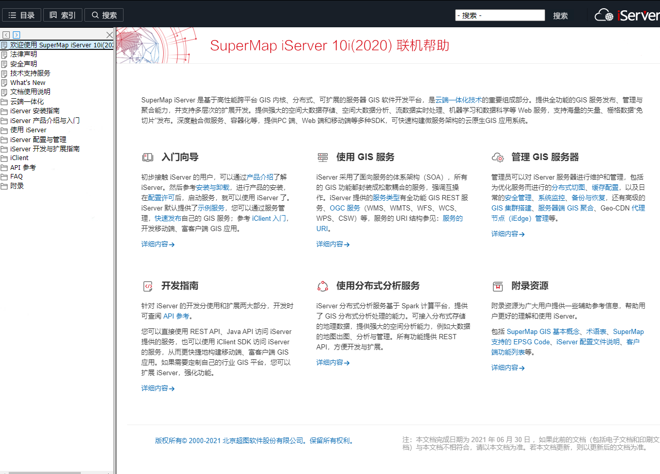Open the 安全管理 link
660x474 pixels.
(518, 198)
